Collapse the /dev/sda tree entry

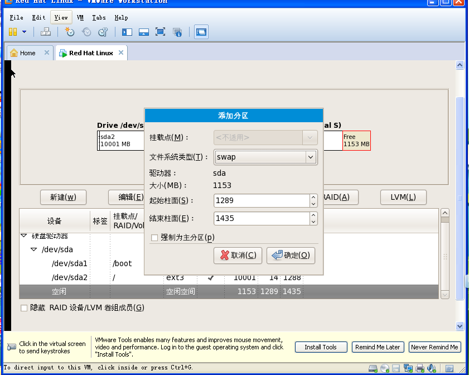click(33, 249)
